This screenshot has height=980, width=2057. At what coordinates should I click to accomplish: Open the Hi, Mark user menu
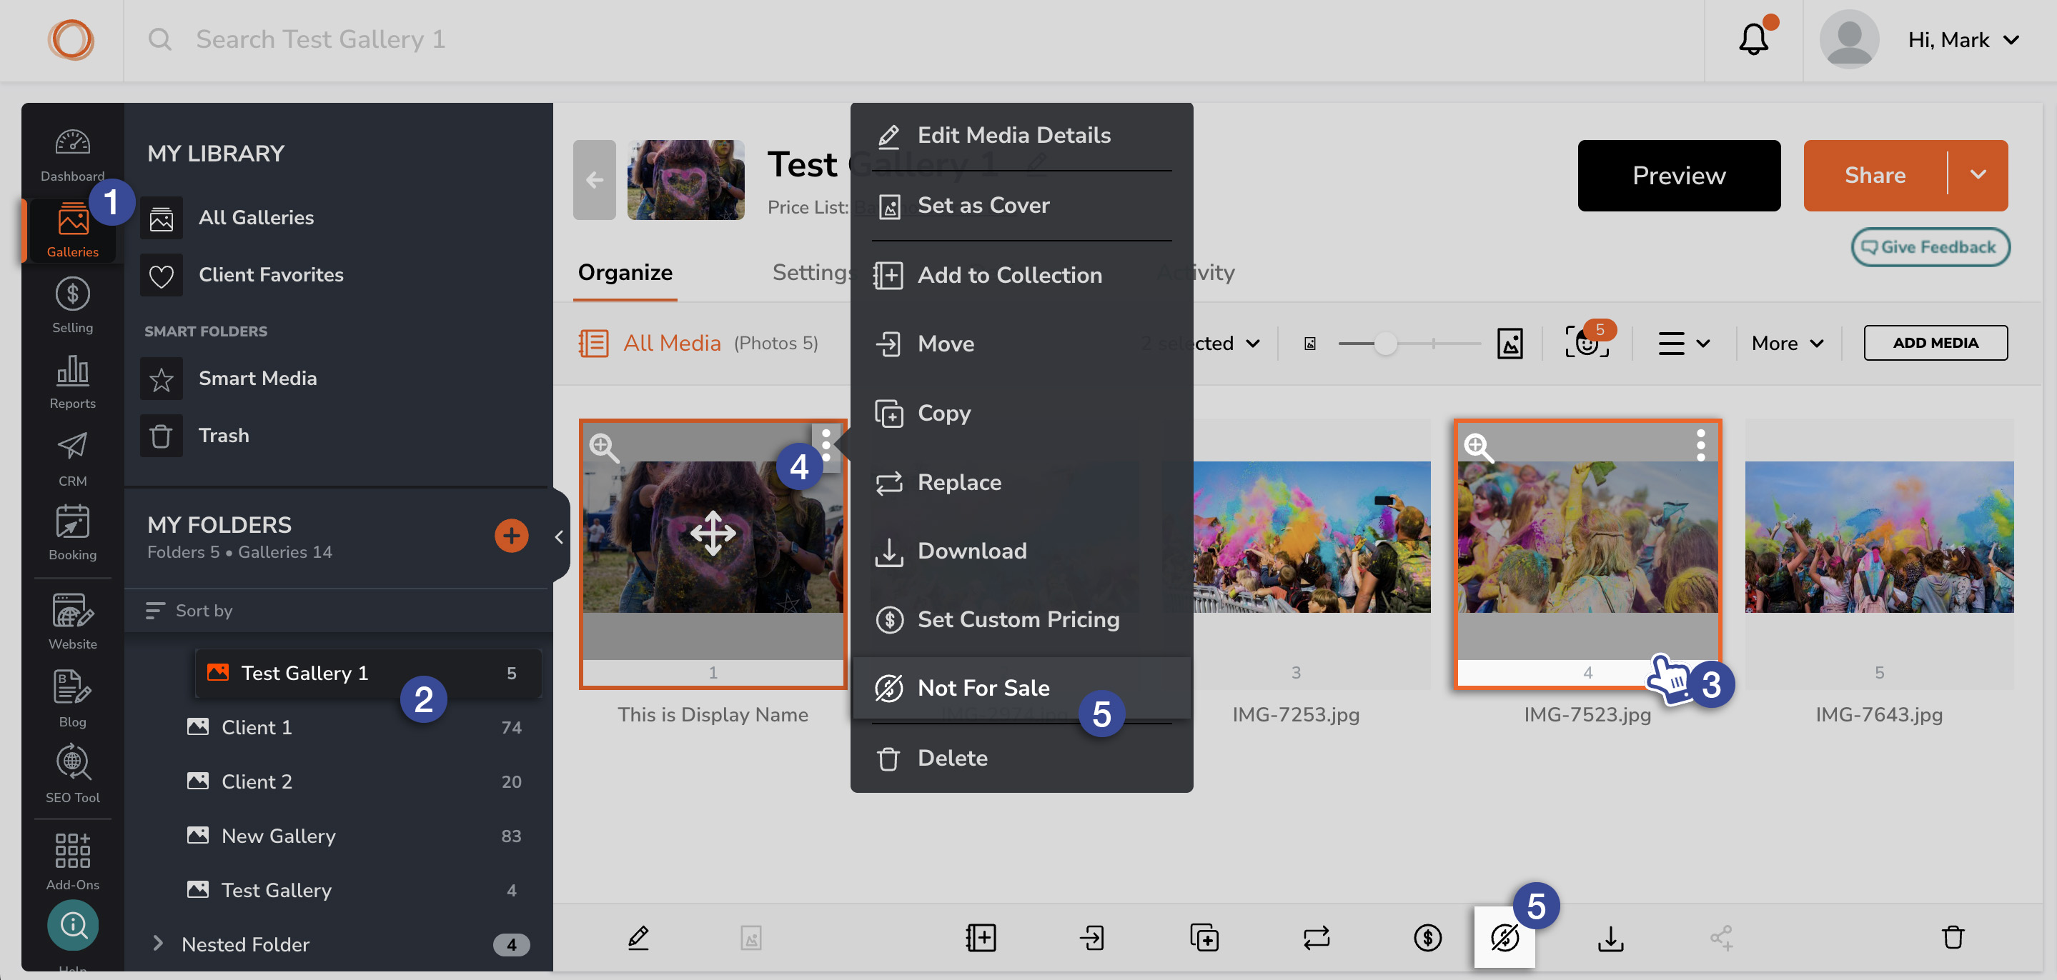point(1963,40)
